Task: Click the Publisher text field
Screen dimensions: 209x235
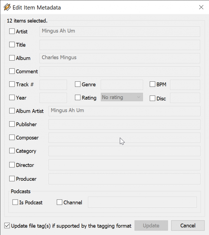Action: [124, 124]
